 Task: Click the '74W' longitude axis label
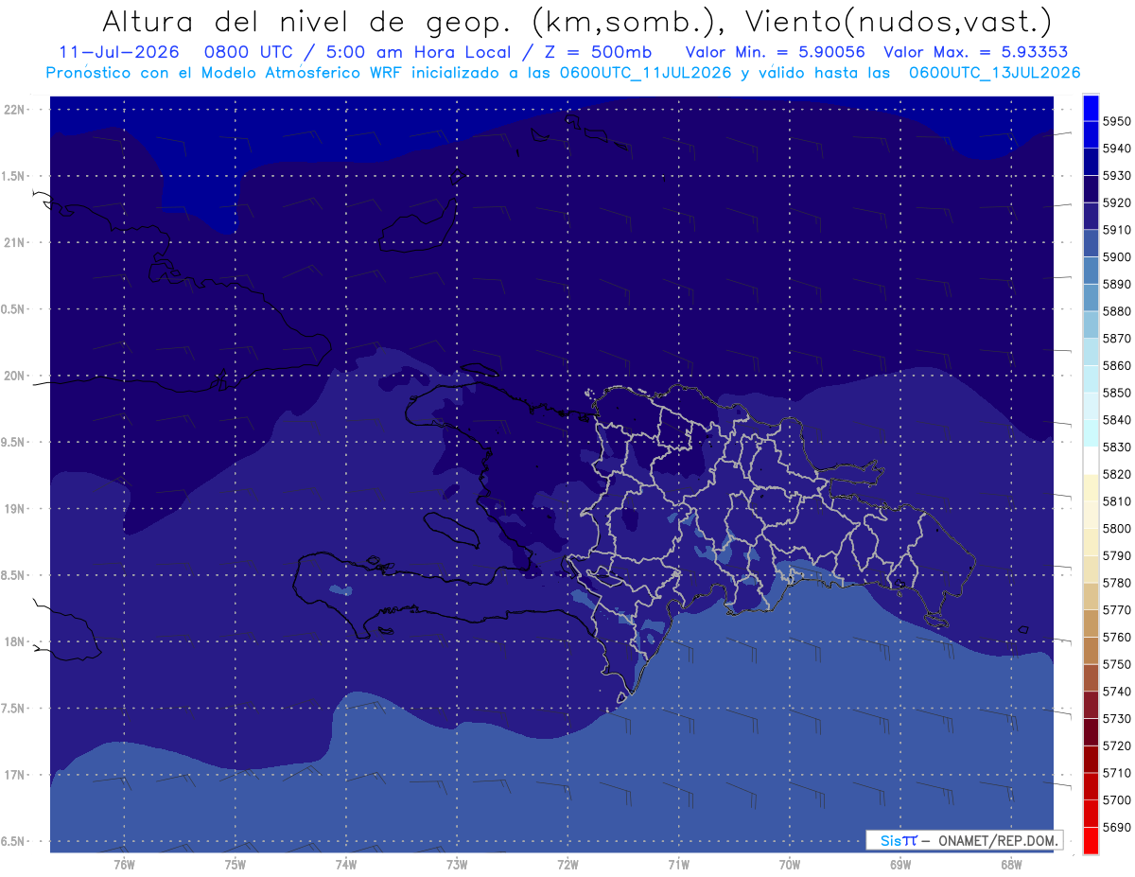pos(346,865)
